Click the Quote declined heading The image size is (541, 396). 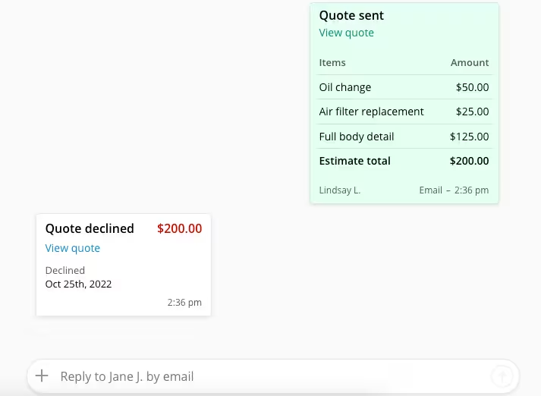pyautogui.click(x=90, y=228)
